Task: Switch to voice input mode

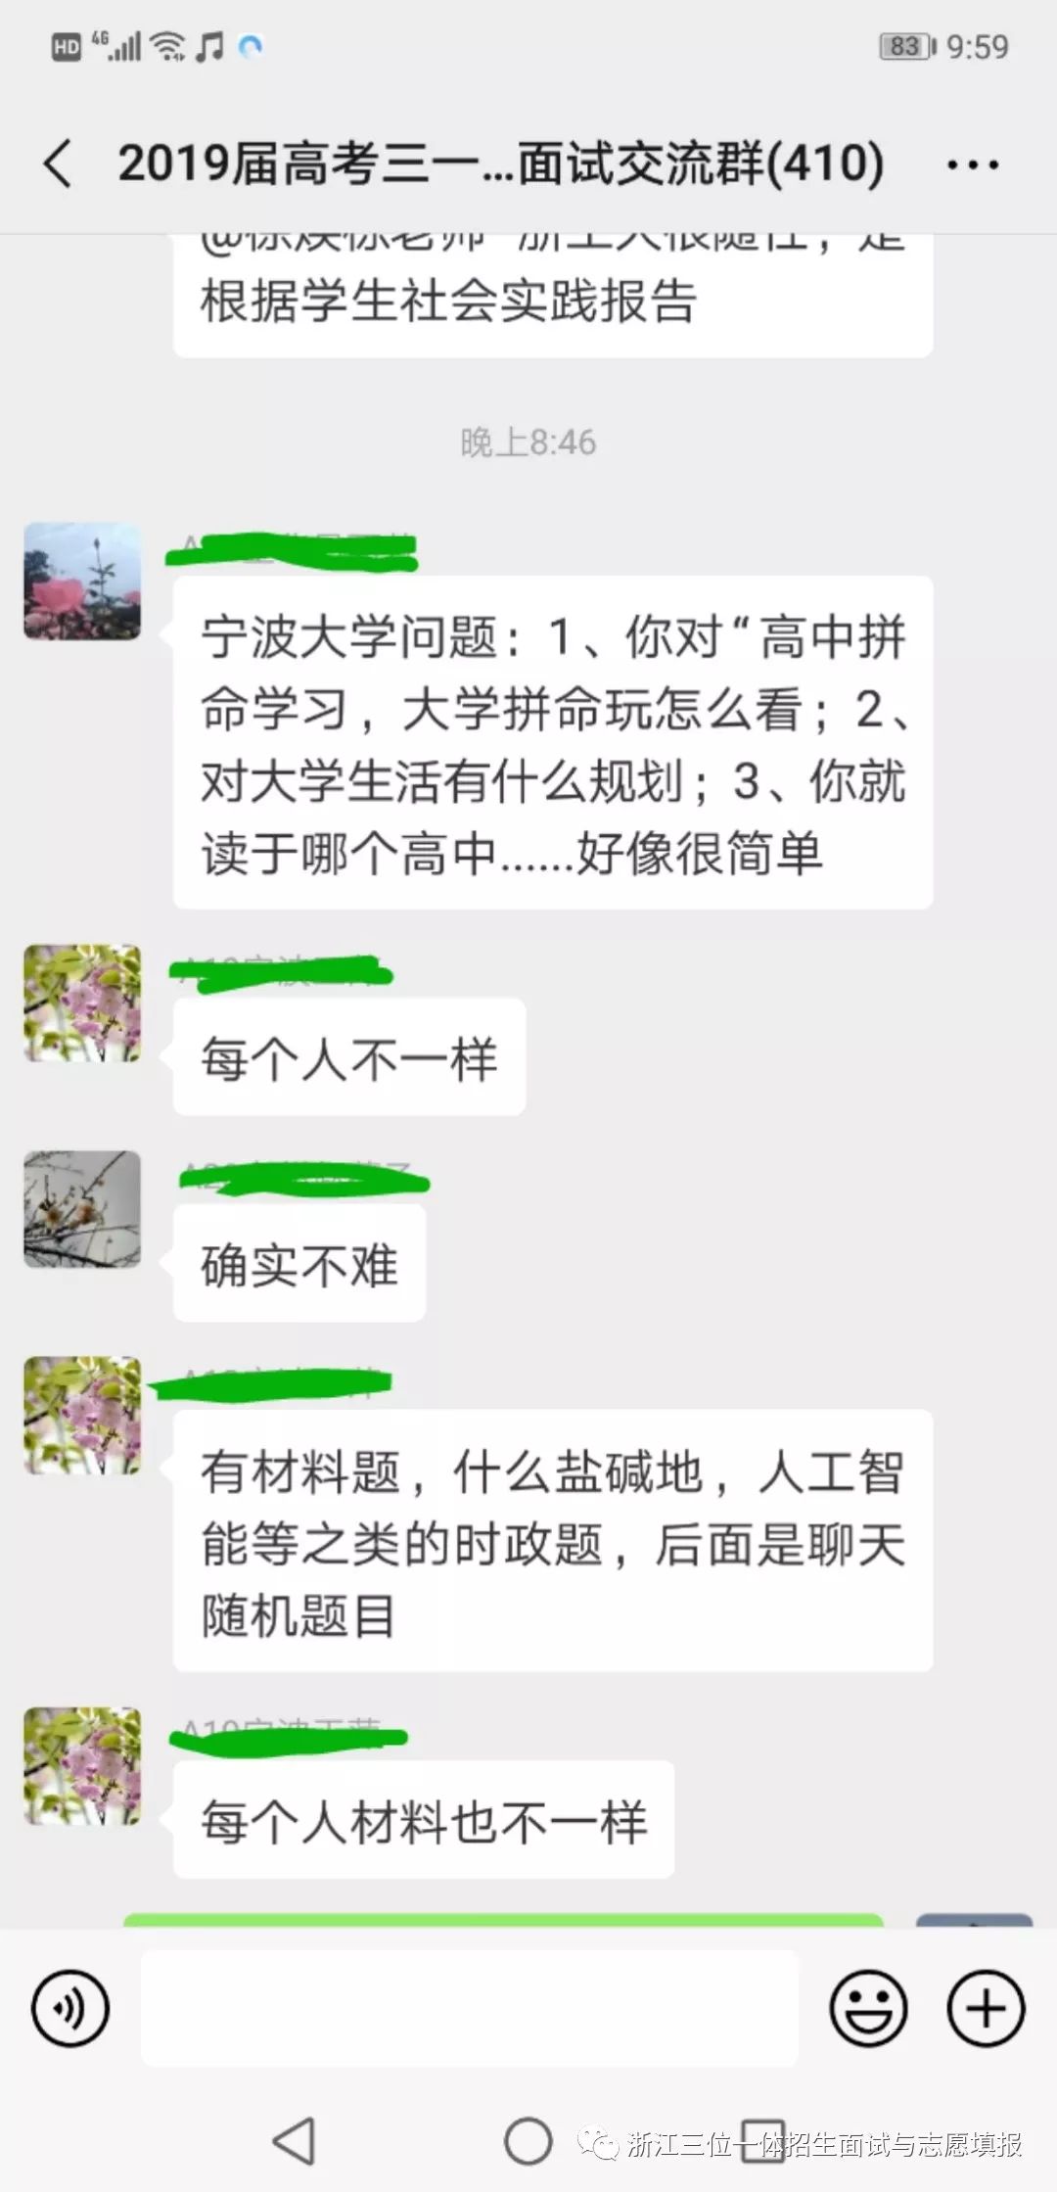Action: (x=70, y=2009)
